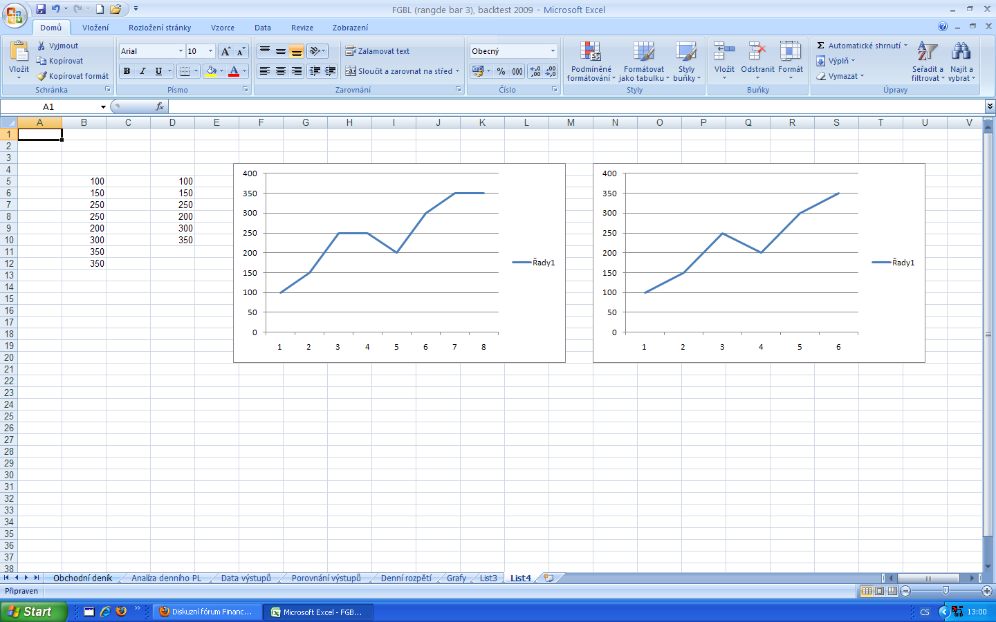Image resolution: width=996 pixels, height=622 pixels.
Task: Open file via Quick Access folder icon
Action: pyautogui.click(x=115, y=9)
